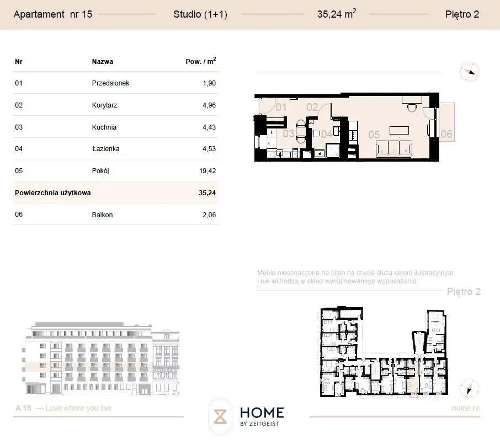500x440 pixels.
Task: Click the area value 4,53
Action: tap(209, 149)
